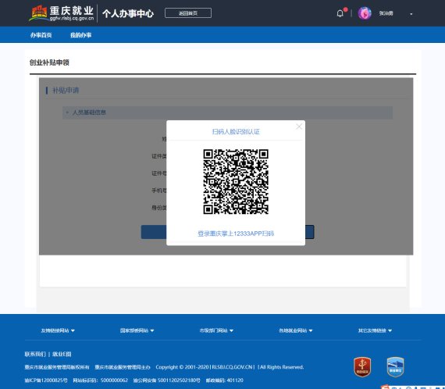Click the username beside the avatar

[x=386, y=13]
